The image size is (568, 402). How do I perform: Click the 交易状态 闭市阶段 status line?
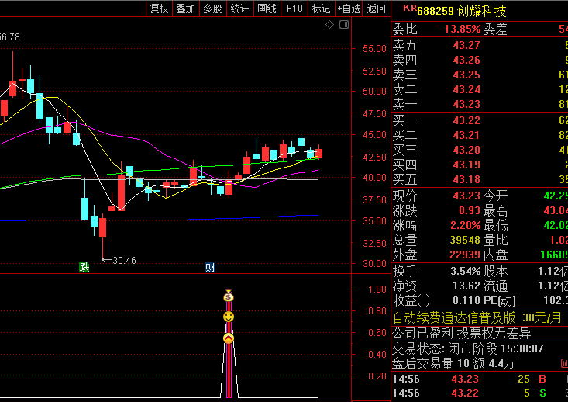pos(468,349)
